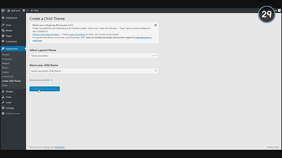The height and width of the screenshot is (158, 282).
Task: Expand the parent theme dropdown arrow
Action: point(156,56)
